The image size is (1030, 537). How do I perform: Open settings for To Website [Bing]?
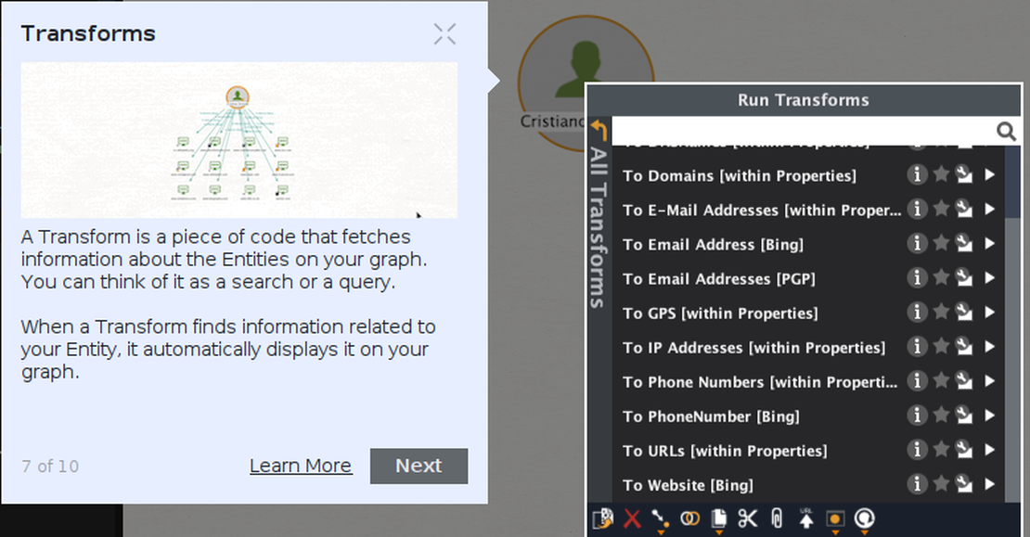click(965, 484)
